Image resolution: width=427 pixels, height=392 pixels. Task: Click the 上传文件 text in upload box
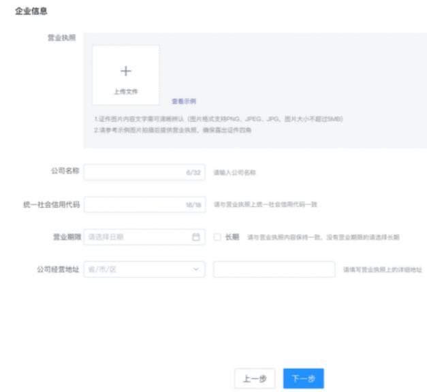pyautogui.click(x=126, y=91)
